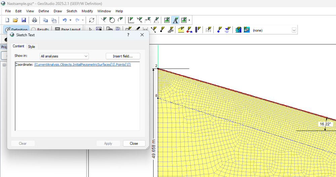Select the blue dot draw tool
This screenshot has width=336, height=177.
click(x=219, y=30)
